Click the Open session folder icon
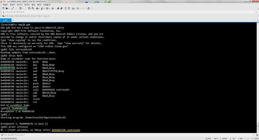259x140 pixels. (6, 8)
